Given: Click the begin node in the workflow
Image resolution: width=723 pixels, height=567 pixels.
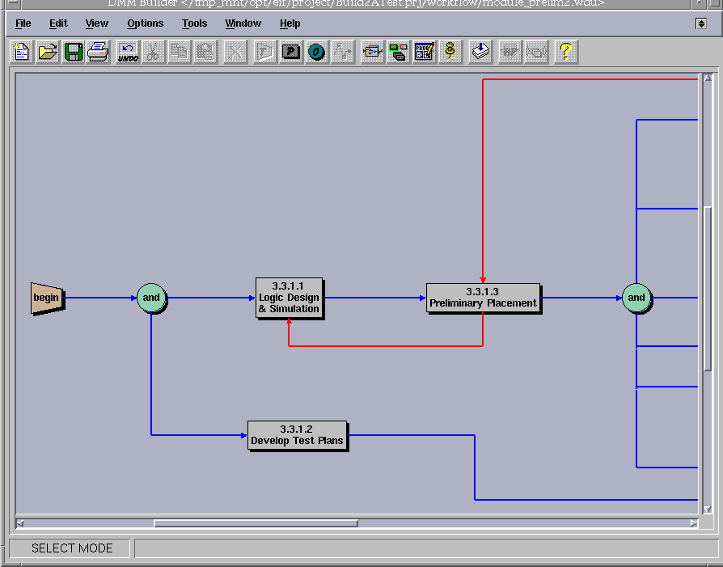Looking at the screenshot, I should click(x=46, y=298).
